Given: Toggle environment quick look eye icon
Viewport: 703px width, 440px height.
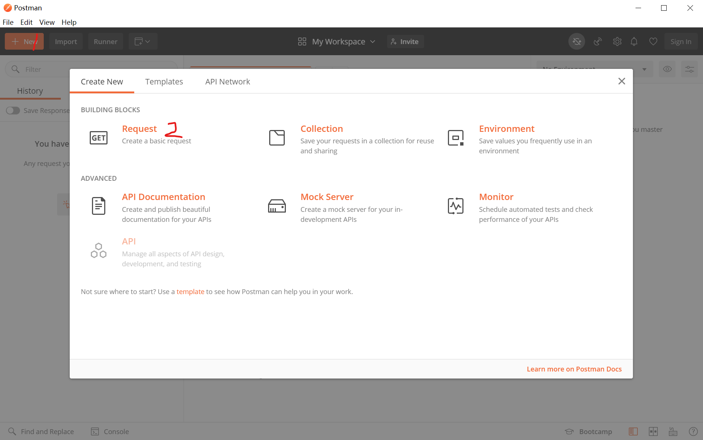Looking at the screenshot, I should point(667,69).
